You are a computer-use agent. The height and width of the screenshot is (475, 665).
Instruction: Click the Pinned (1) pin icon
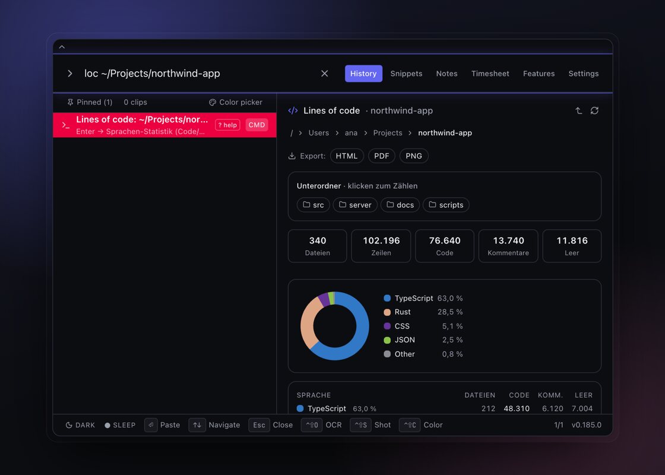71,102
